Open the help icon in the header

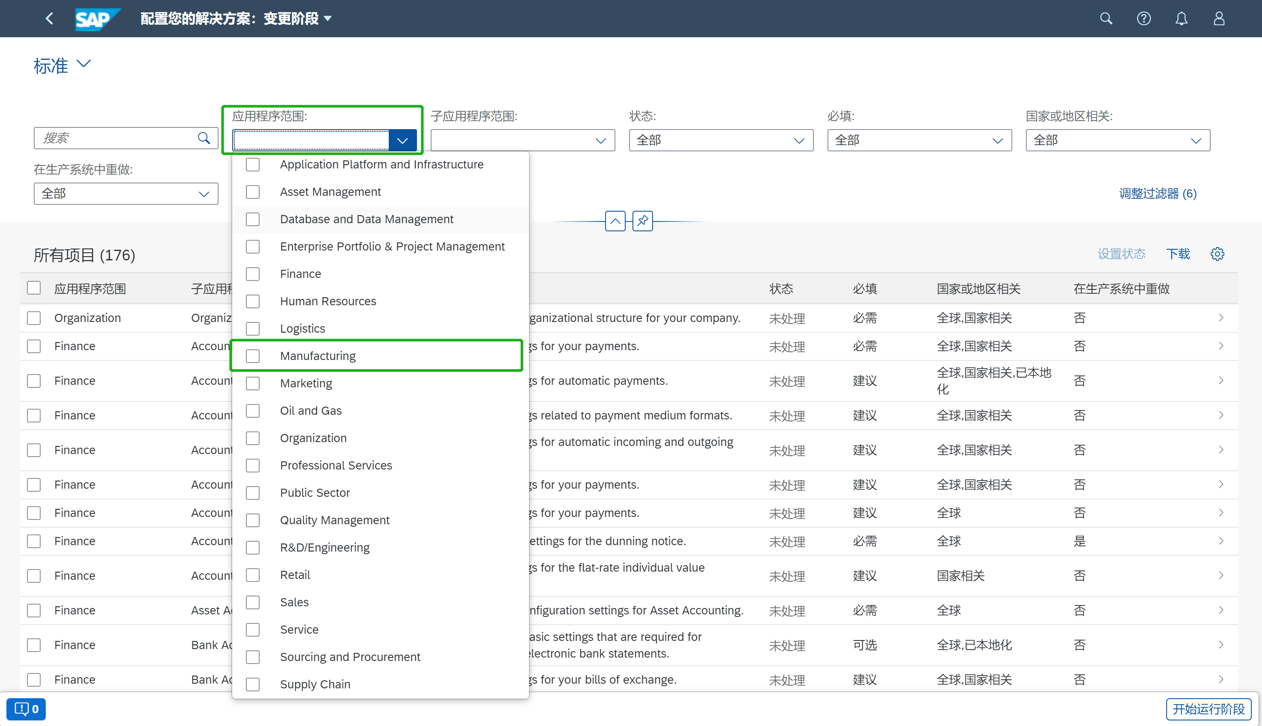pos(1144,18)
